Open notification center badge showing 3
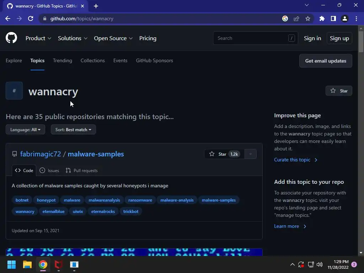Image resolution: width=364 pixels, height=273 pixels. pyautogui.click(x=354, y=264)
